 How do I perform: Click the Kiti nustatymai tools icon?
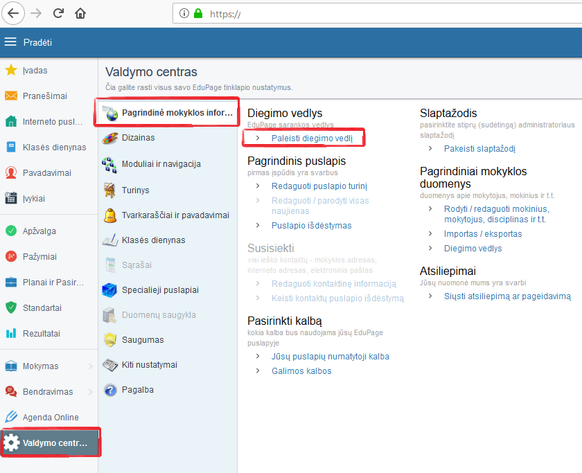point(110,365)
